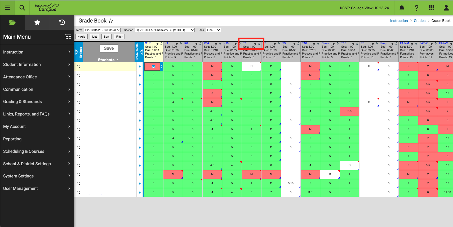Open the help question mark icon
453x227 pixels.
point(416,8)
